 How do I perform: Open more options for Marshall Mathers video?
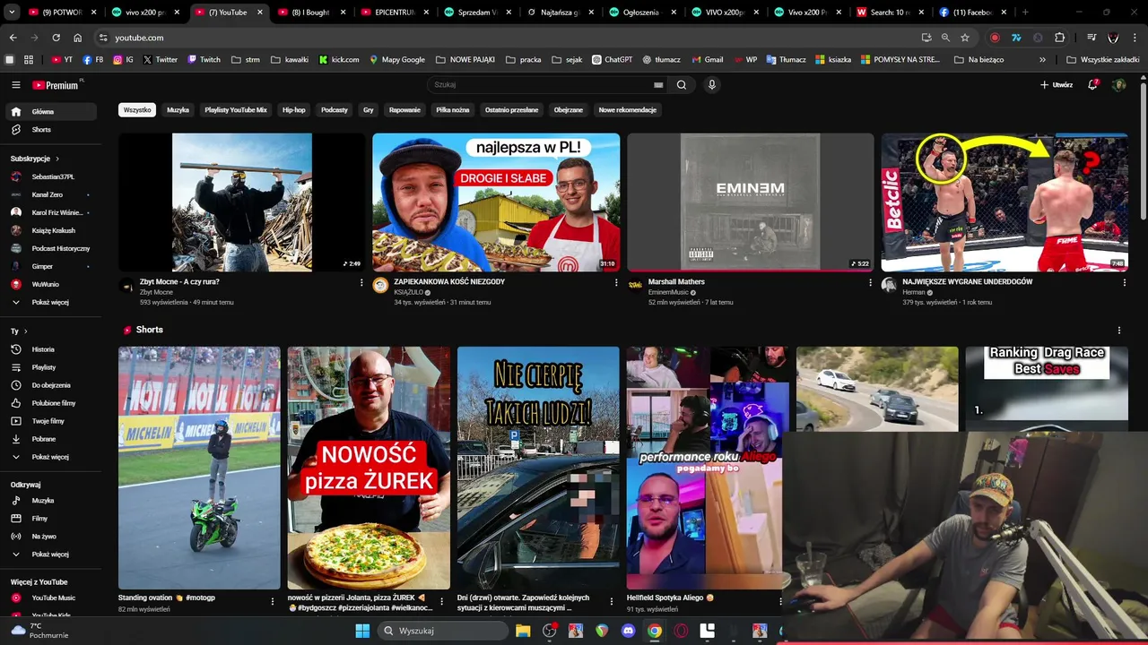point(870,283)
